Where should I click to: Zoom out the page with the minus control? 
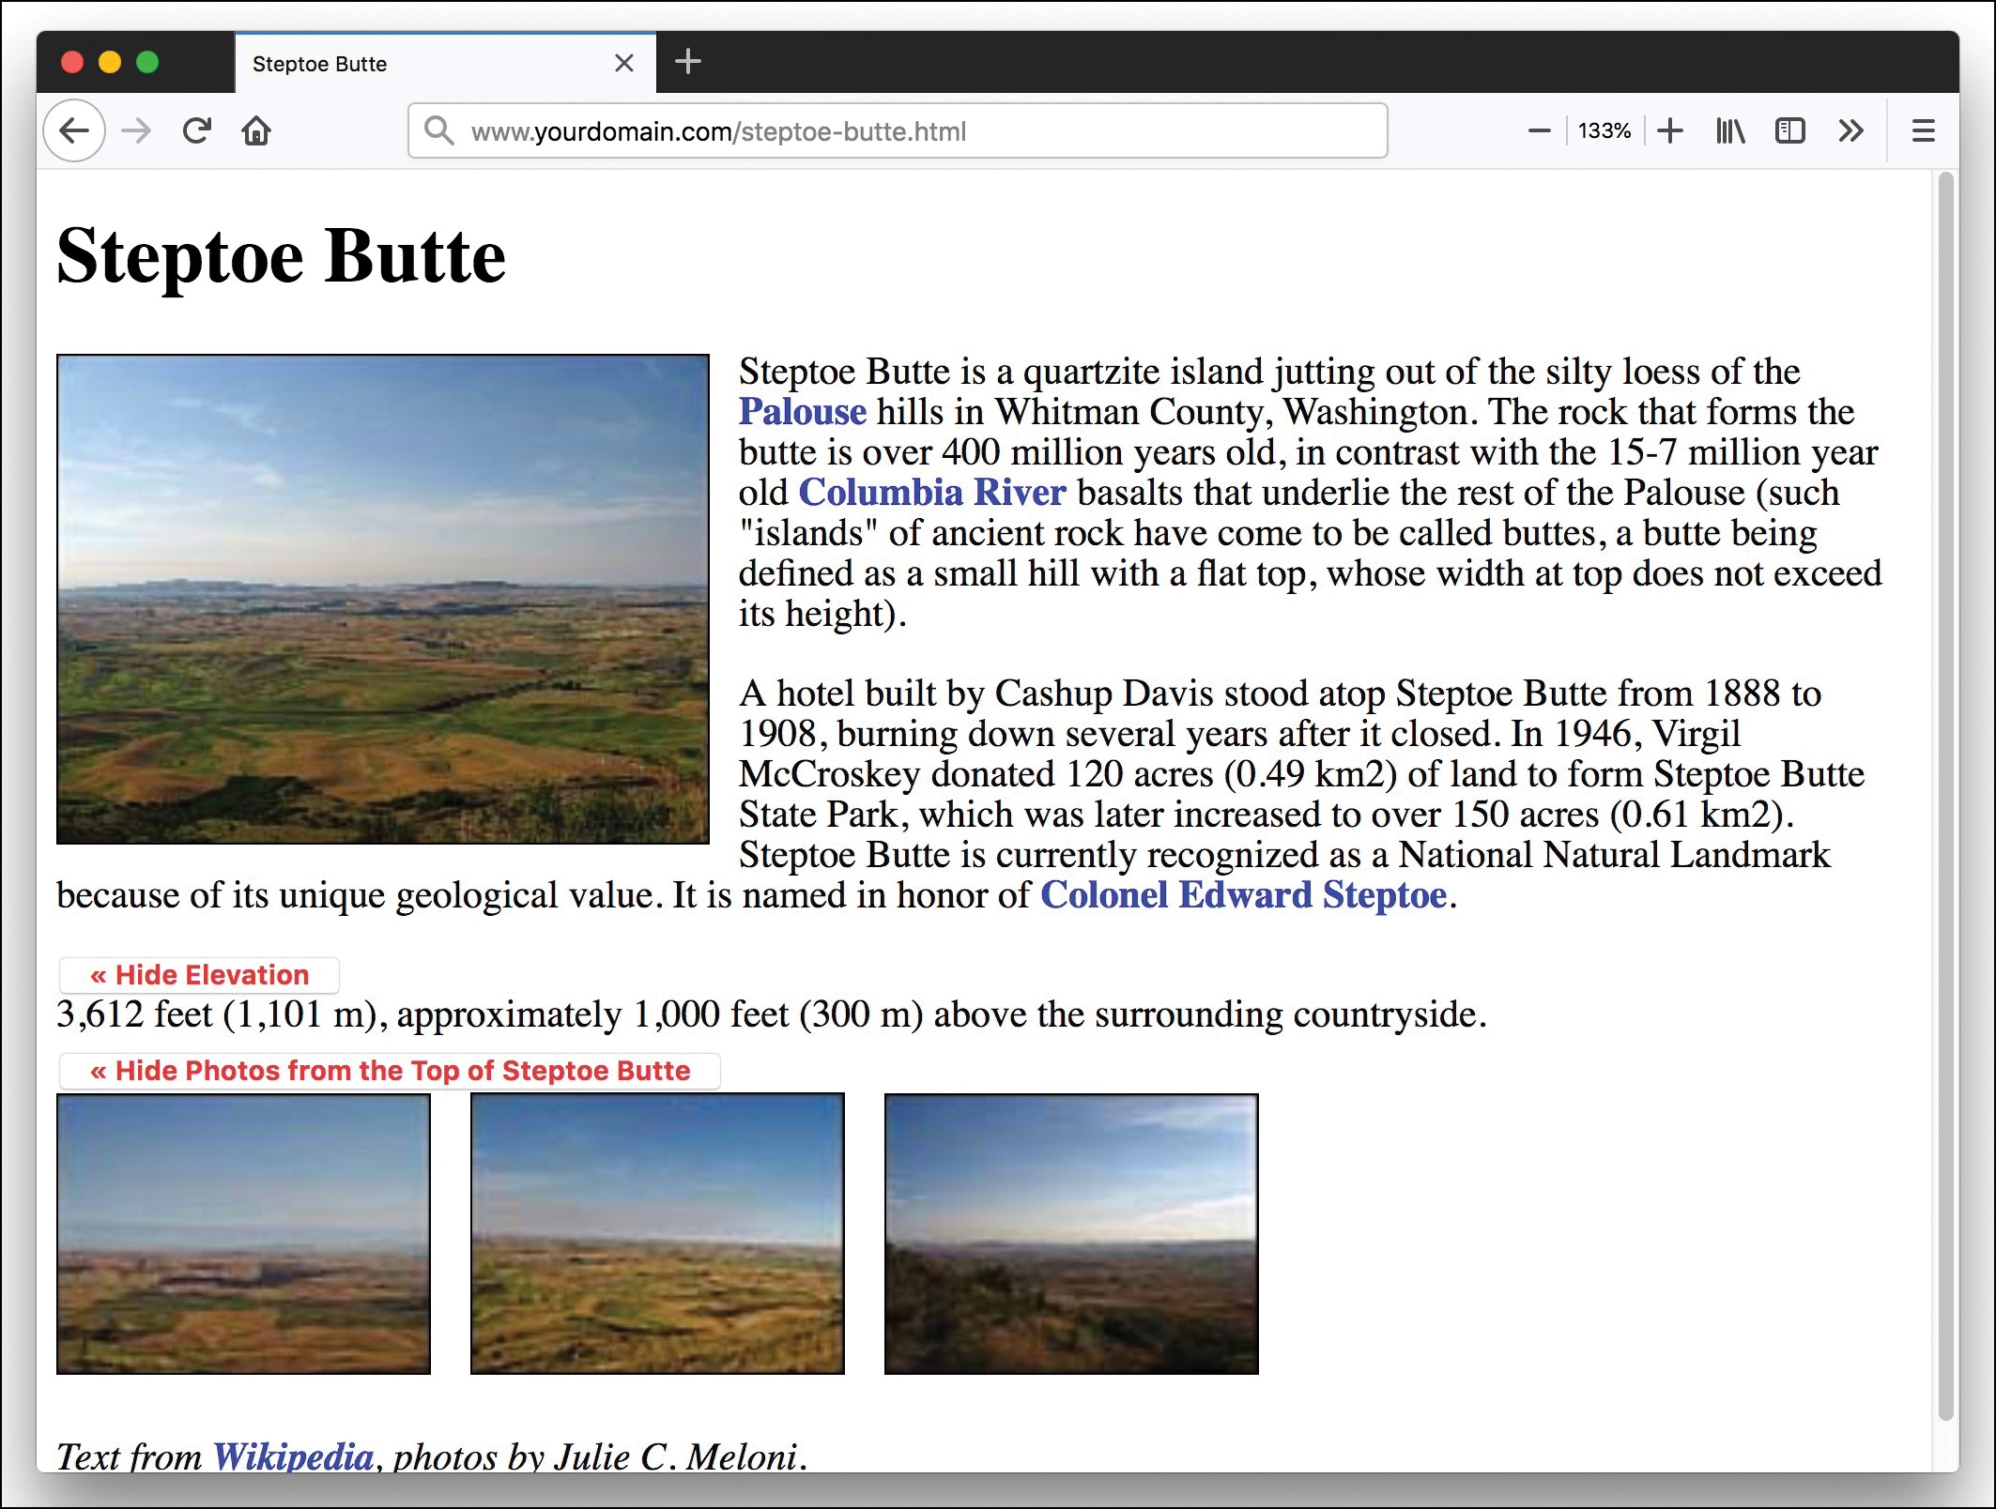(x=1538, y=130)
